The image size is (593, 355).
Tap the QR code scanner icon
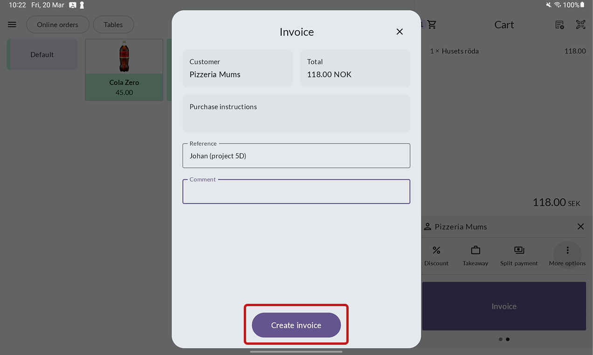click(580, 25)
